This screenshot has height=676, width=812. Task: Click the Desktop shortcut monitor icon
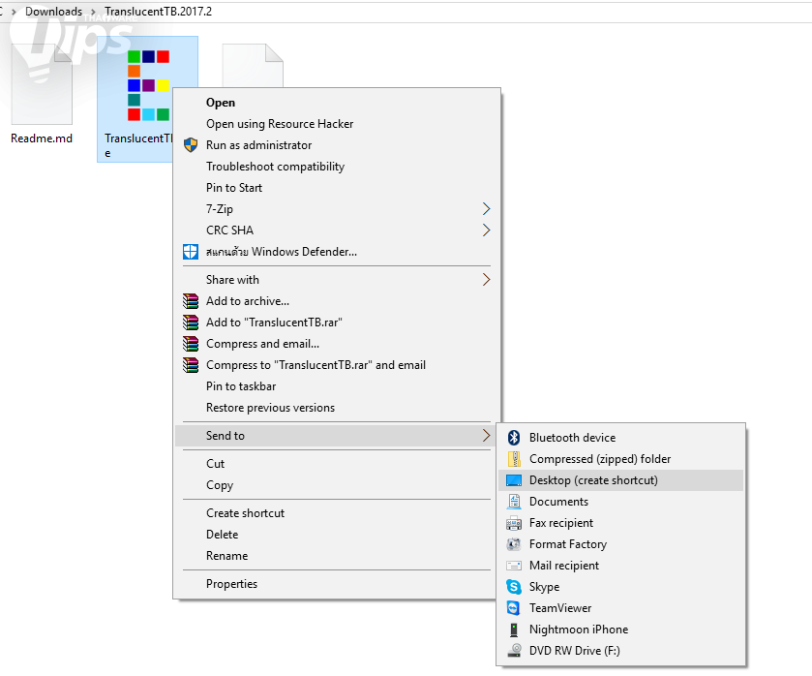coord(514,480)
